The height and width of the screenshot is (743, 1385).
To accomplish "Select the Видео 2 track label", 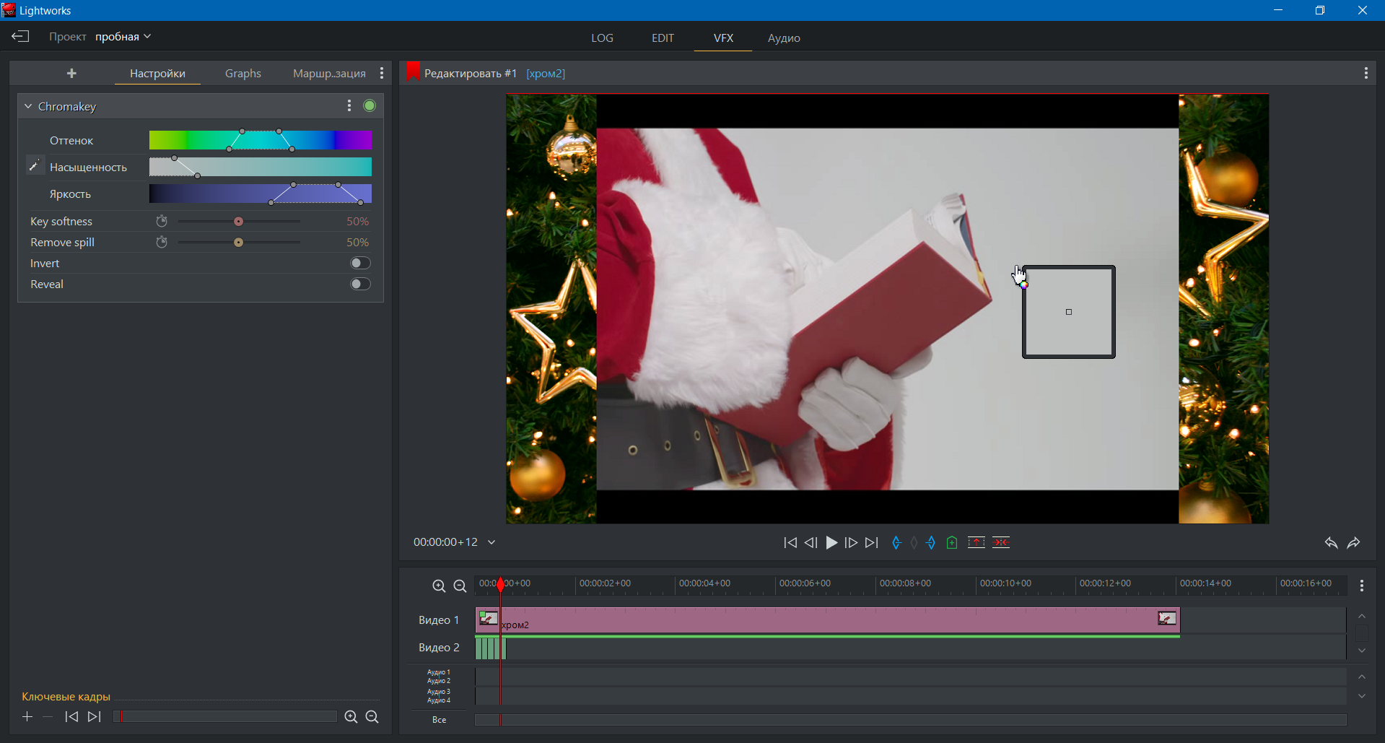I will 439,648.
